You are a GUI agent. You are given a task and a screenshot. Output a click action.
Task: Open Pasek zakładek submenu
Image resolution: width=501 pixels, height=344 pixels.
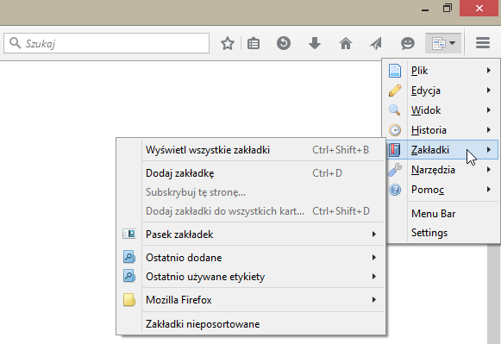[251, 235]
